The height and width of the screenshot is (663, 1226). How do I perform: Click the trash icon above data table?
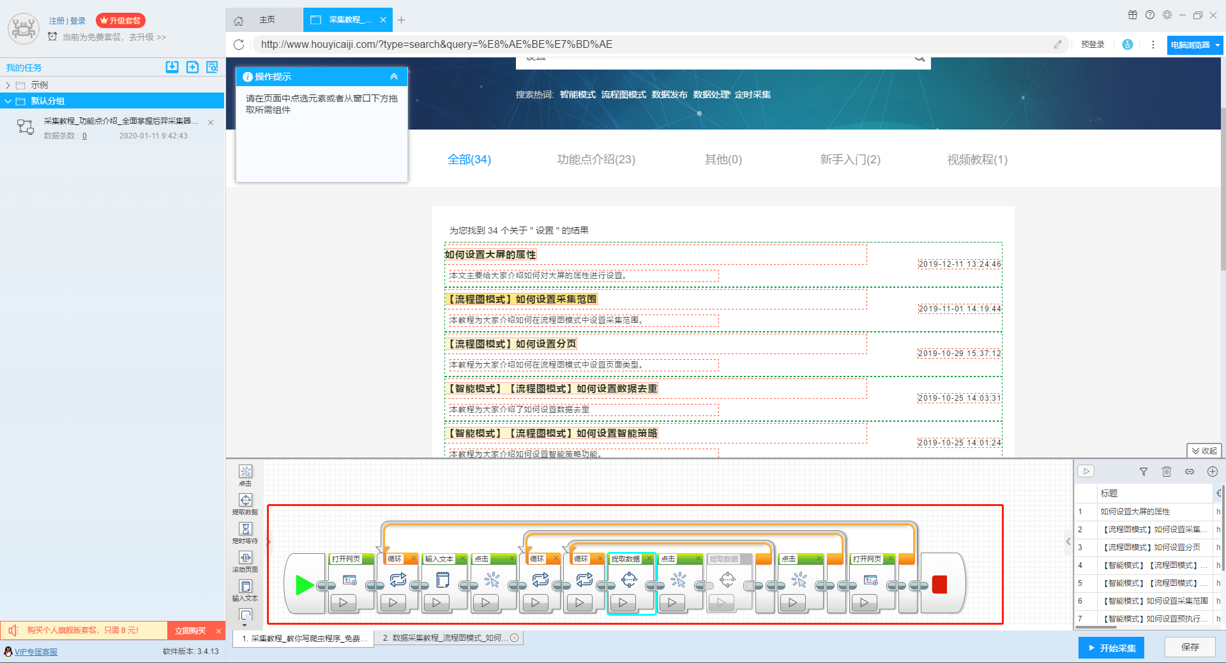point(1167,472)
